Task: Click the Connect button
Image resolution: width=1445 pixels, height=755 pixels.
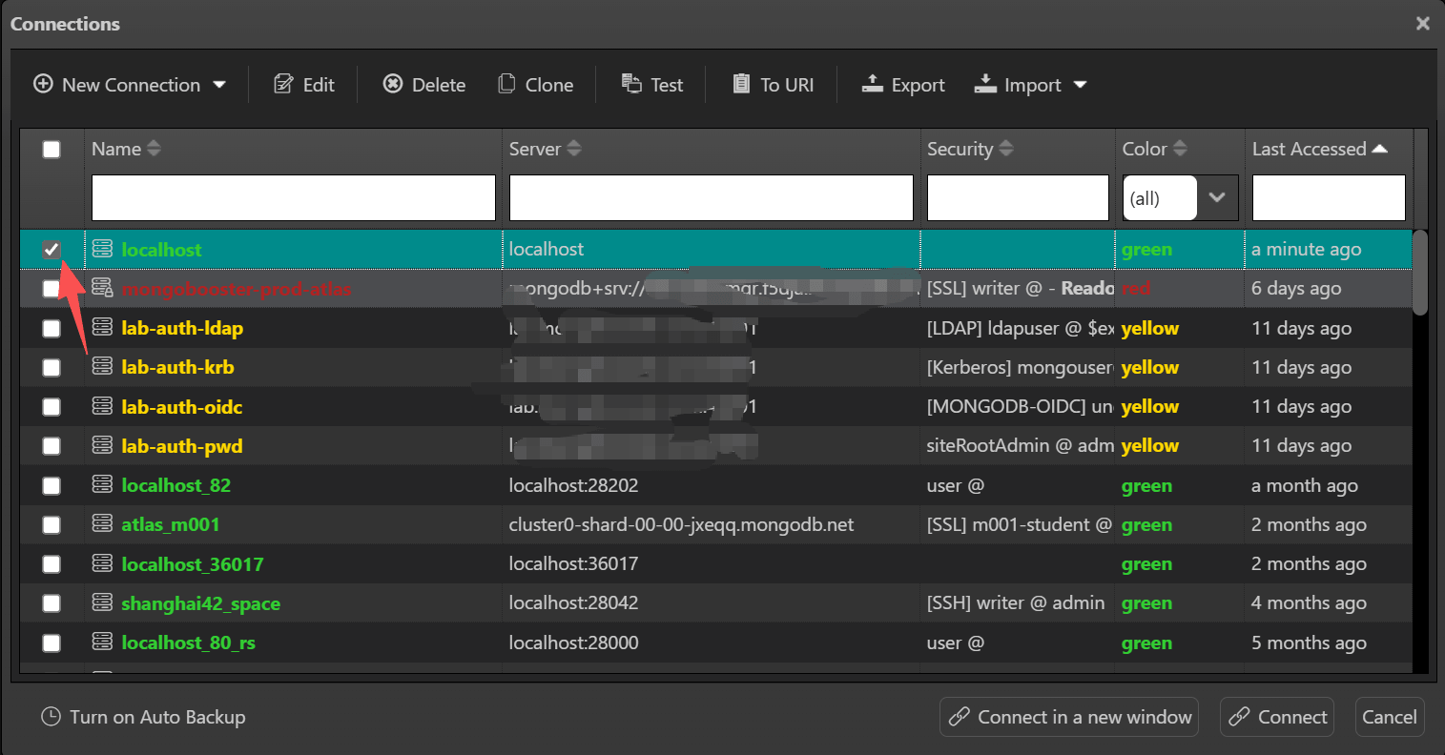Action: pyautogui.click(x=1277, y=717)
